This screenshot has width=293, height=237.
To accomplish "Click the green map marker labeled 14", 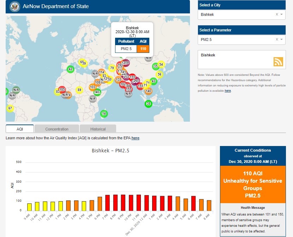I will [104, 114].
